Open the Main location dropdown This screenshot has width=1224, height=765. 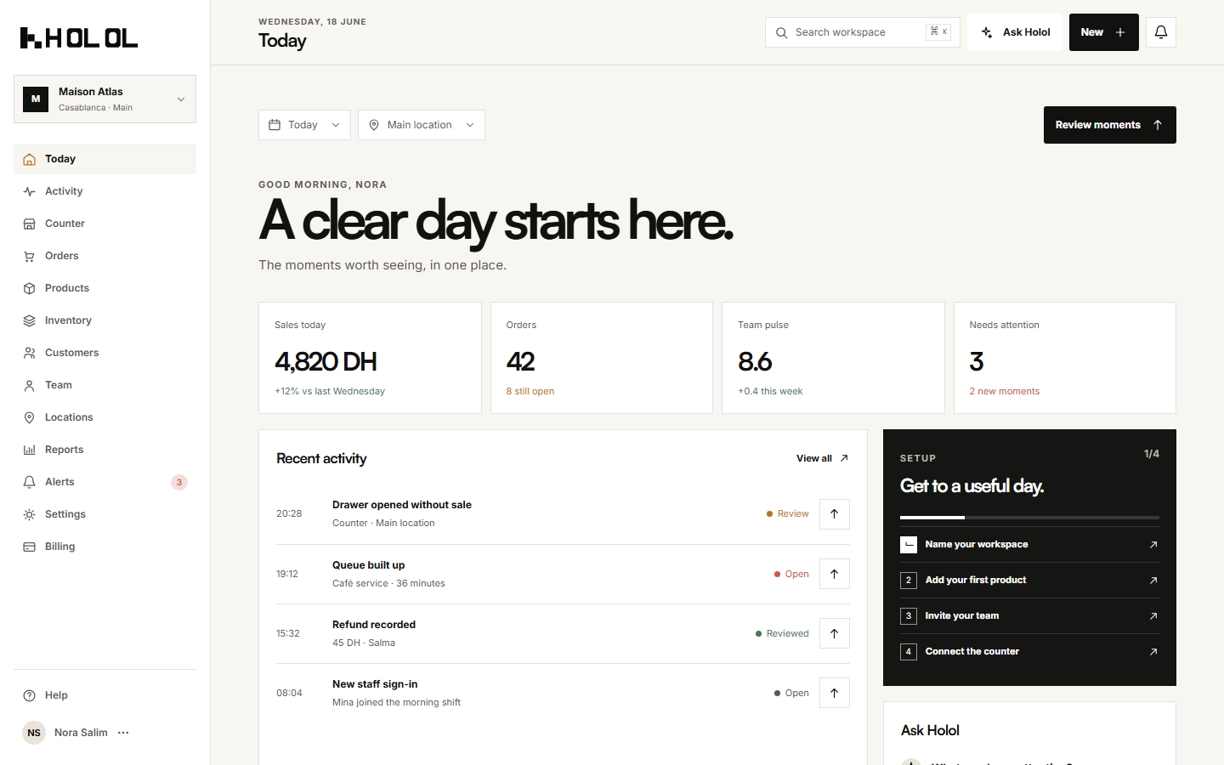tap(422, 125)
